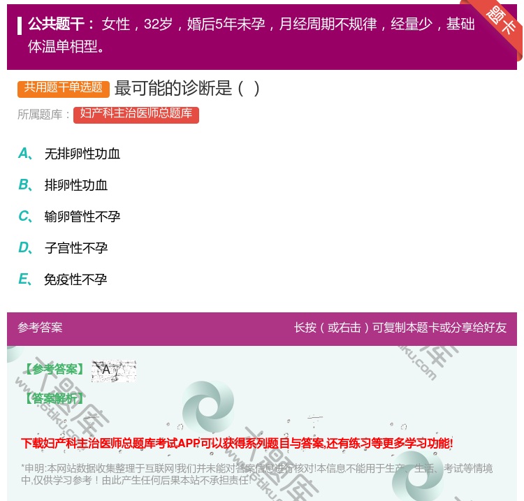Click the teal letter A option marker

point(24,154)
